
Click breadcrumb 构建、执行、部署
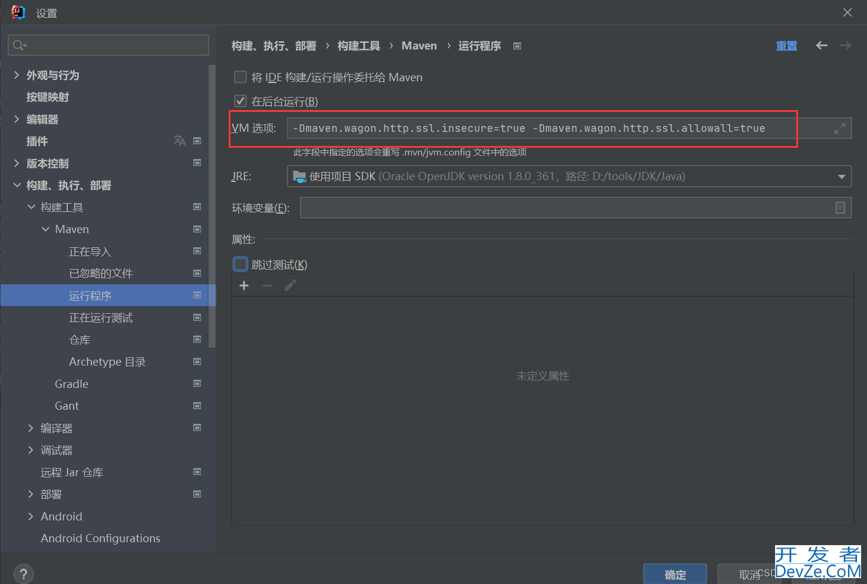click(x=274, y=46)
